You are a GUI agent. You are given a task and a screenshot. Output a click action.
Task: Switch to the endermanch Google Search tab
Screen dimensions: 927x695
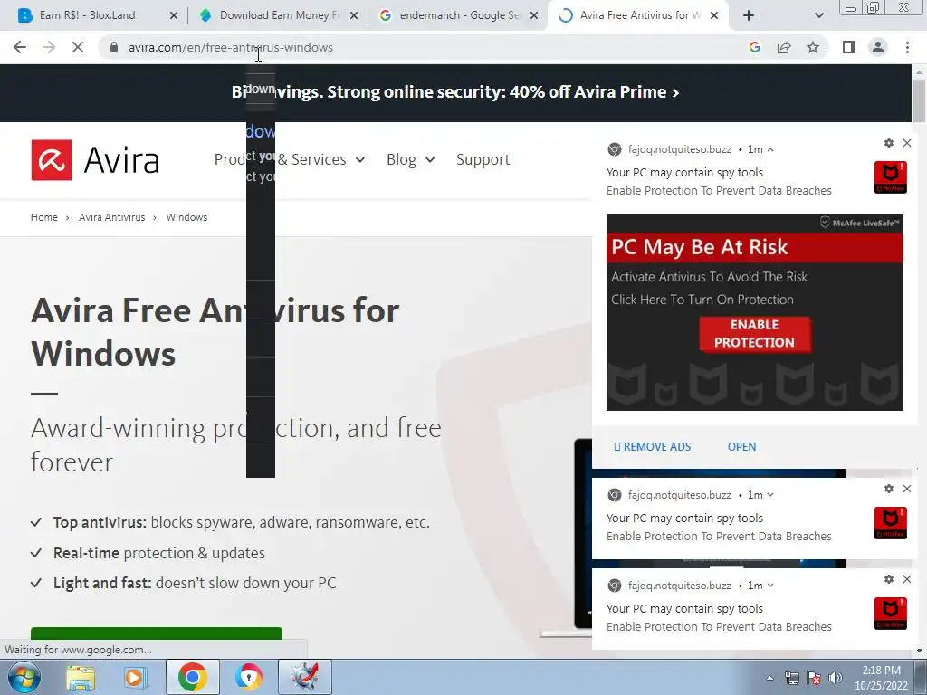point(459,15)
